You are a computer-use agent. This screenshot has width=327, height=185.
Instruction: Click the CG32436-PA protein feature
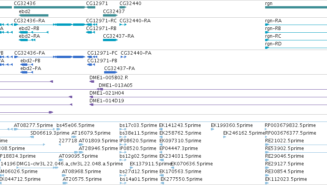pyautogui.click(x=50, y=57)
